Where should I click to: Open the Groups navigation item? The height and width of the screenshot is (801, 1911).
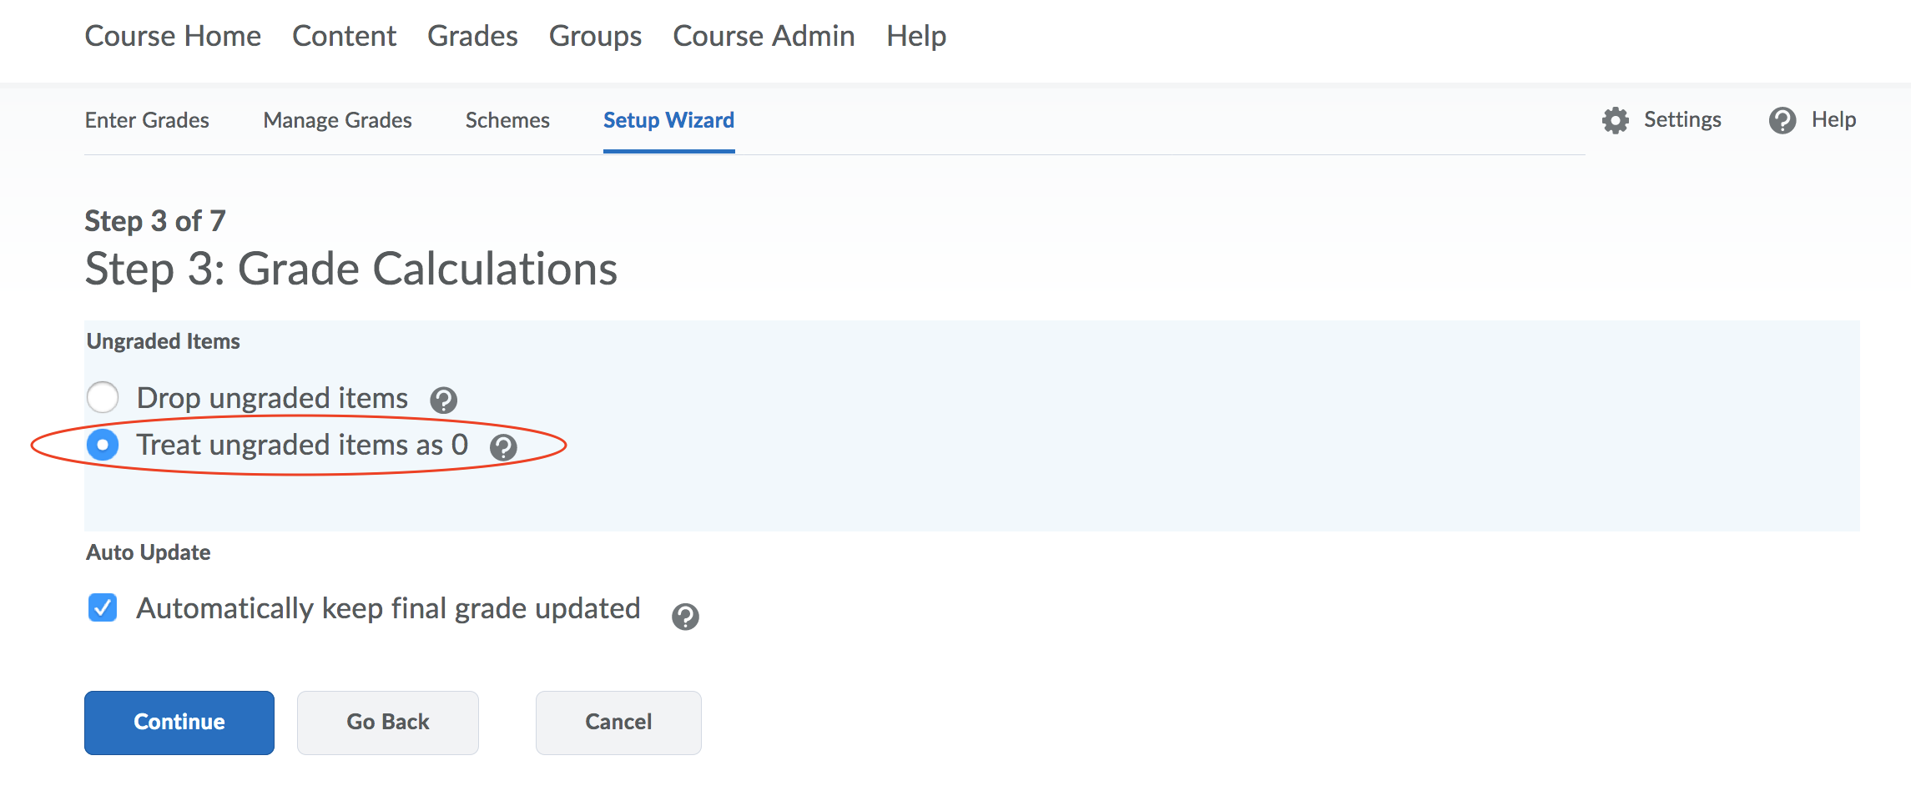tap(595, 36)
